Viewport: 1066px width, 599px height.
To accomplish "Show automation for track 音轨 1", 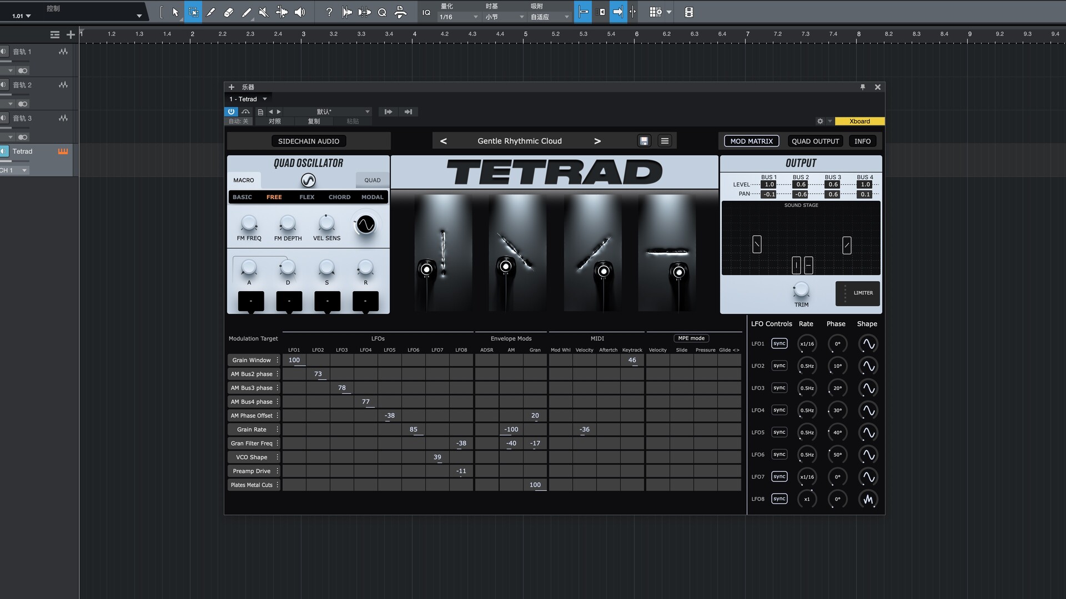I will tap(63, 52).
